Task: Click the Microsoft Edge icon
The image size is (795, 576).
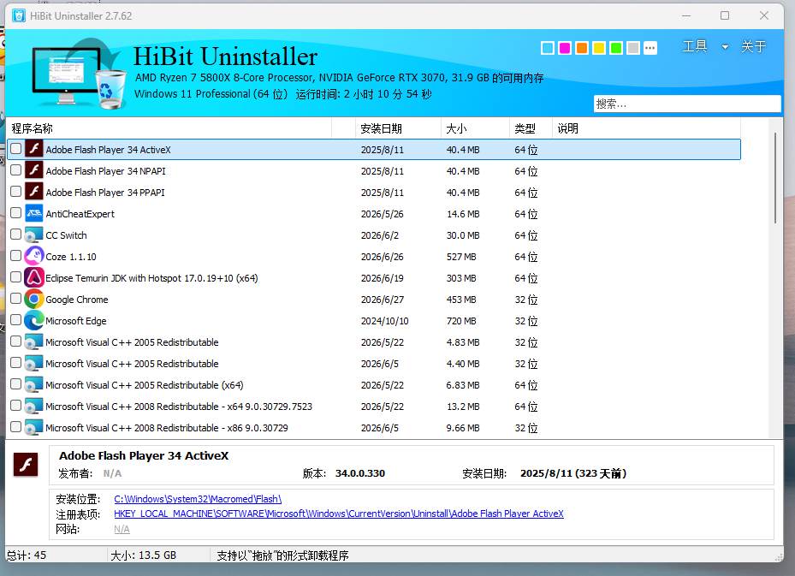Action: pos(34,320)
